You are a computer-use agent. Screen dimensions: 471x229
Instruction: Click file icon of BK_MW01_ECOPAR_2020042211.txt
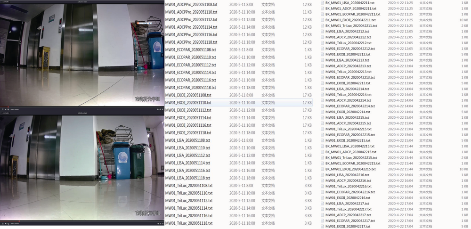323,14
